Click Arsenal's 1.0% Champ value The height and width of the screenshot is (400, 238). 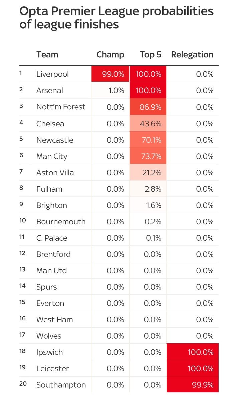coord(116,90)
